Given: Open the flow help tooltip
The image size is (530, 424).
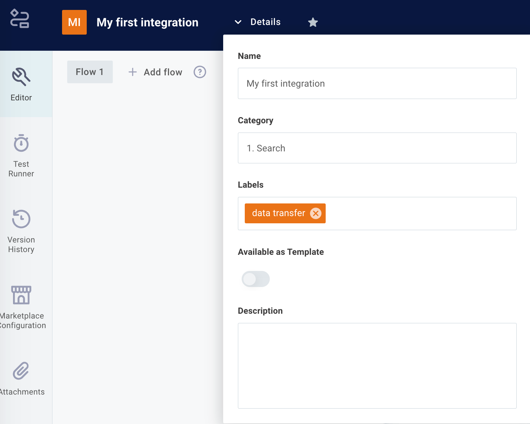Looking at the screenshot, I should click(x=200, y=72).
